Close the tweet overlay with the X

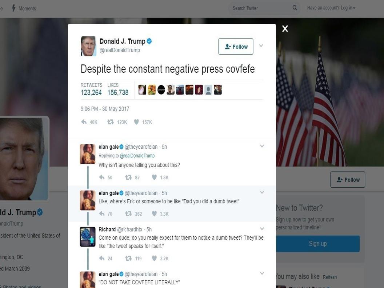click(285, 29)
